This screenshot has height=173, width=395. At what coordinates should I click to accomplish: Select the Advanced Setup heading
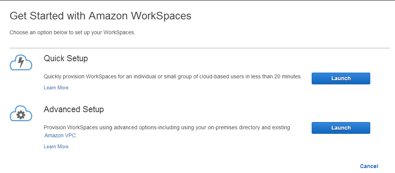(x=73, y=109)
